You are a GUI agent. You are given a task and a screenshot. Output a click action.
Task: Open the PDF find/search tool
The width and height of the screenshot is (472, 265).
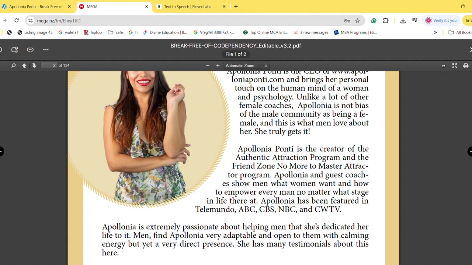point(14,66)
